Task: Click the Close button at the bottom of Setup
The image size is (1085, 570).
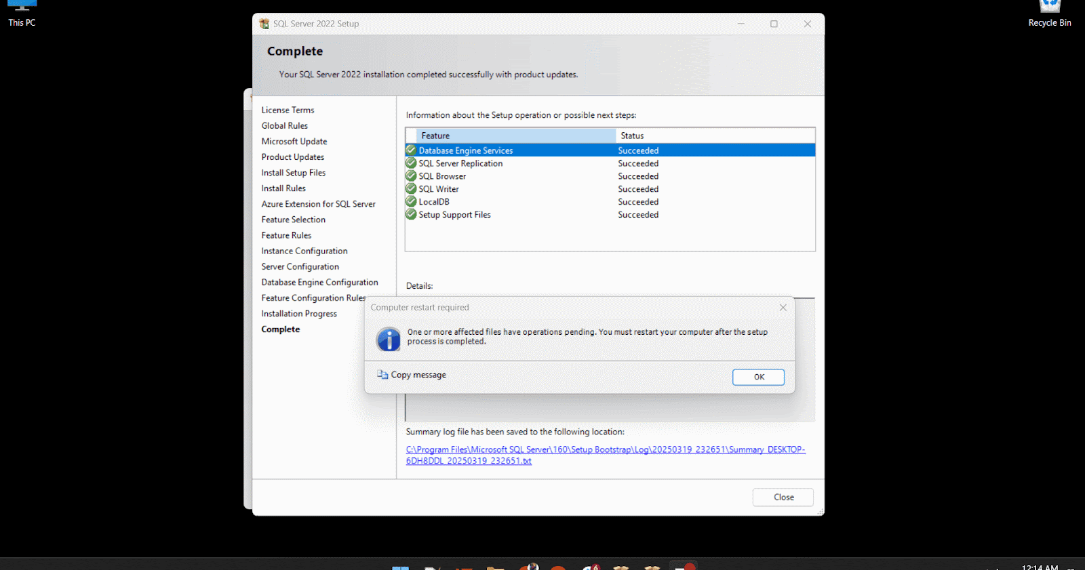Action: [x=783, y=497]
